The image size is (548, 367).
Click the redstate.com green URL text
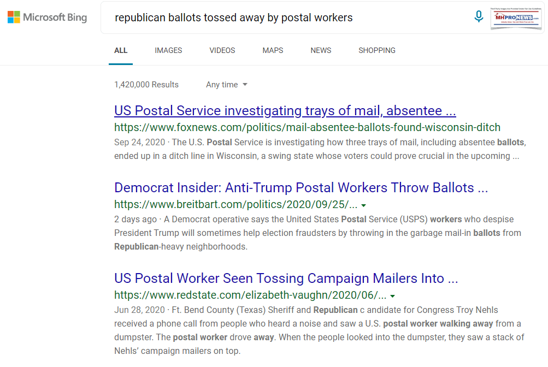coord(250,295)
